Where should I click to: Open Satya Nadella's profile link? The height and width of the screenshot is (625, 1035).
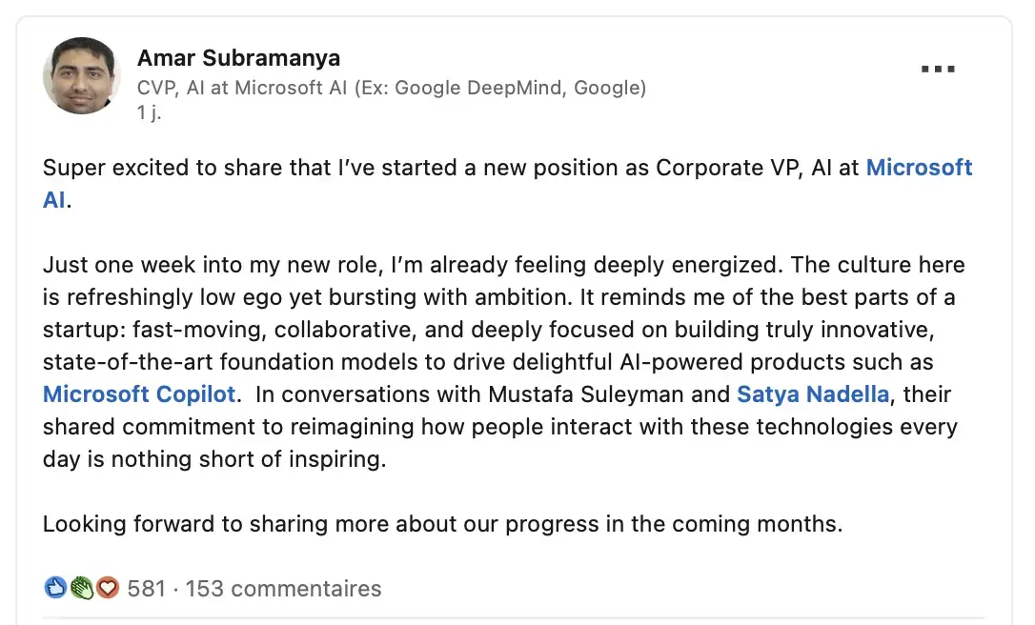pyautogui.click(x=813, y=394)
